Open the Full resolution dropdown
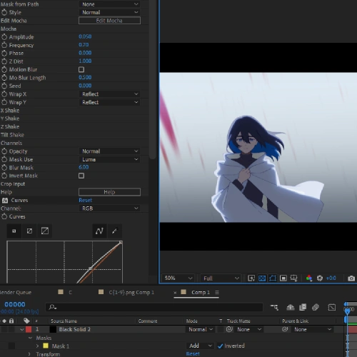The height and width of the screenshot is (357, 357). (x=221, y=278)
